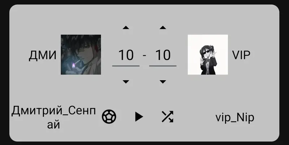Increase VIP score with the up arrow
Viewport: 289px width, 145px height.
(163, 28)
